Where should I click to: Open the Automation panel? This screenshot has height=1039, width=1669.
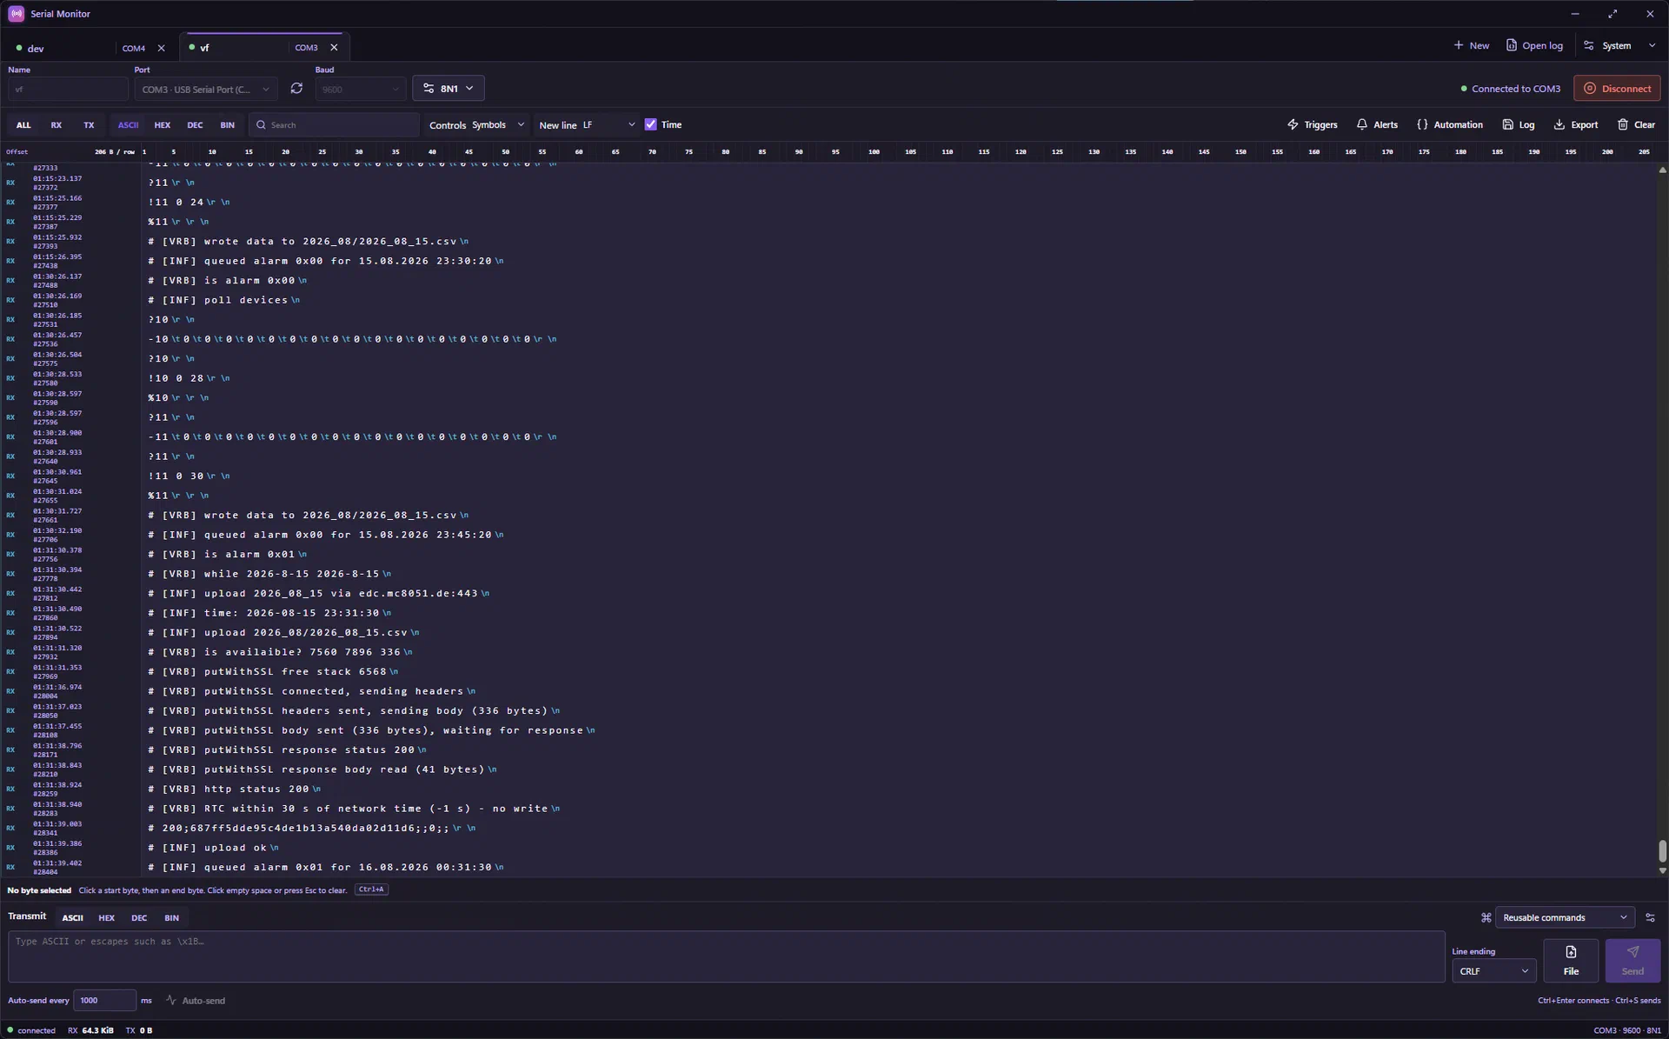click(1449, 125)
